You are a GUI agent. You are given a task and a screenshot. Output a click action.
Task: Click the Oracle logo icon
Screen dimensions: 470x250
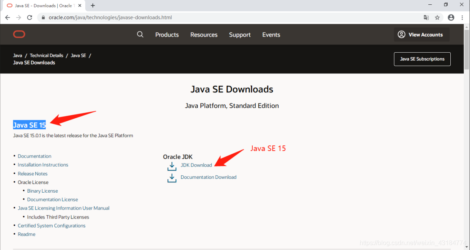[19, 34]
